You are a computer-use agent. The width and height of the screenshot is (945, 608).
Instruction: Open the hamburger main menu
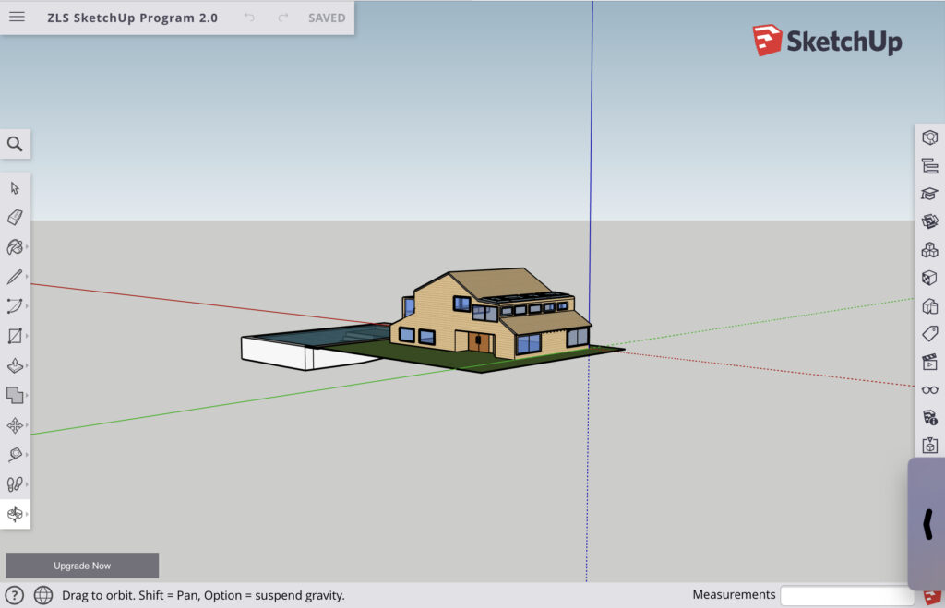(17, 18)
